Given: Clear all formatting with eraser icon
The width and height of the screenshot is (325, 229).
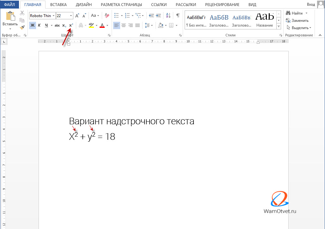Looking at the screenshot, I should [107, 15].
